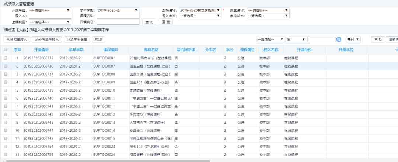398x162 pixels.
Task: Open the 审核状态 dropdown
Action: pos(268,16)
